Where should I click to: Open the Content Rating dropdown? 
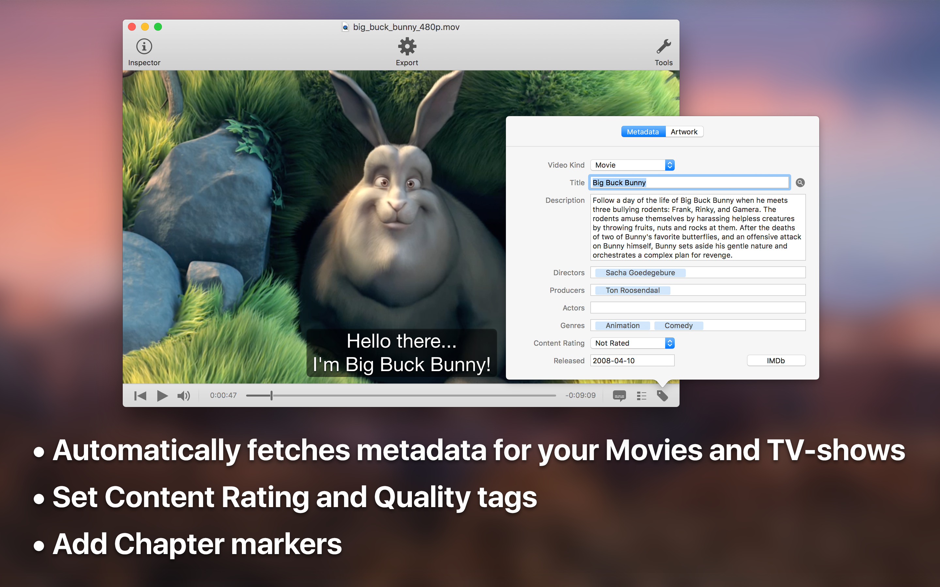[632, 343]
